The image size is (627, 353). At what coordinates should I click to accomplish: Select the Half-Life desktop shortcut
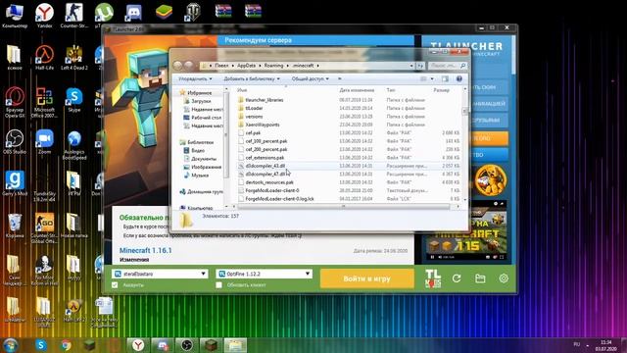[x=44, y=58]
